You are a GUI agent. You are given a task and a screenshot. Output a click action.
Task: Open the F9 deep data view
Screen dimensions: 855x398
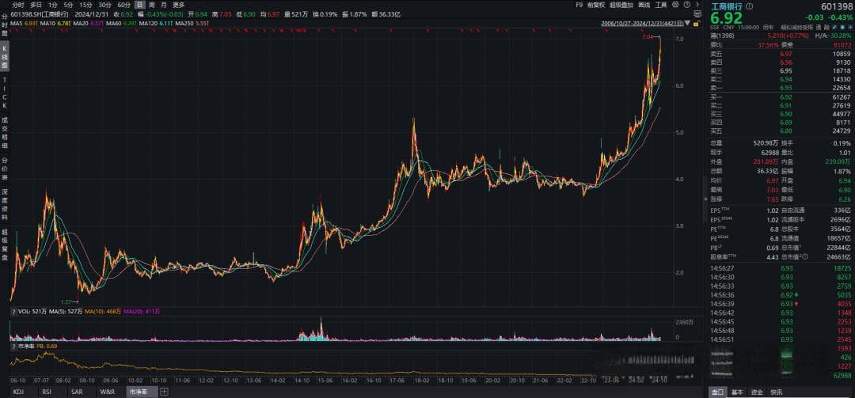(579, 5)
